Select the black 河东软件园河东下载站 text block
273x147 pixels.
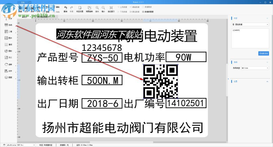(99, 34)
